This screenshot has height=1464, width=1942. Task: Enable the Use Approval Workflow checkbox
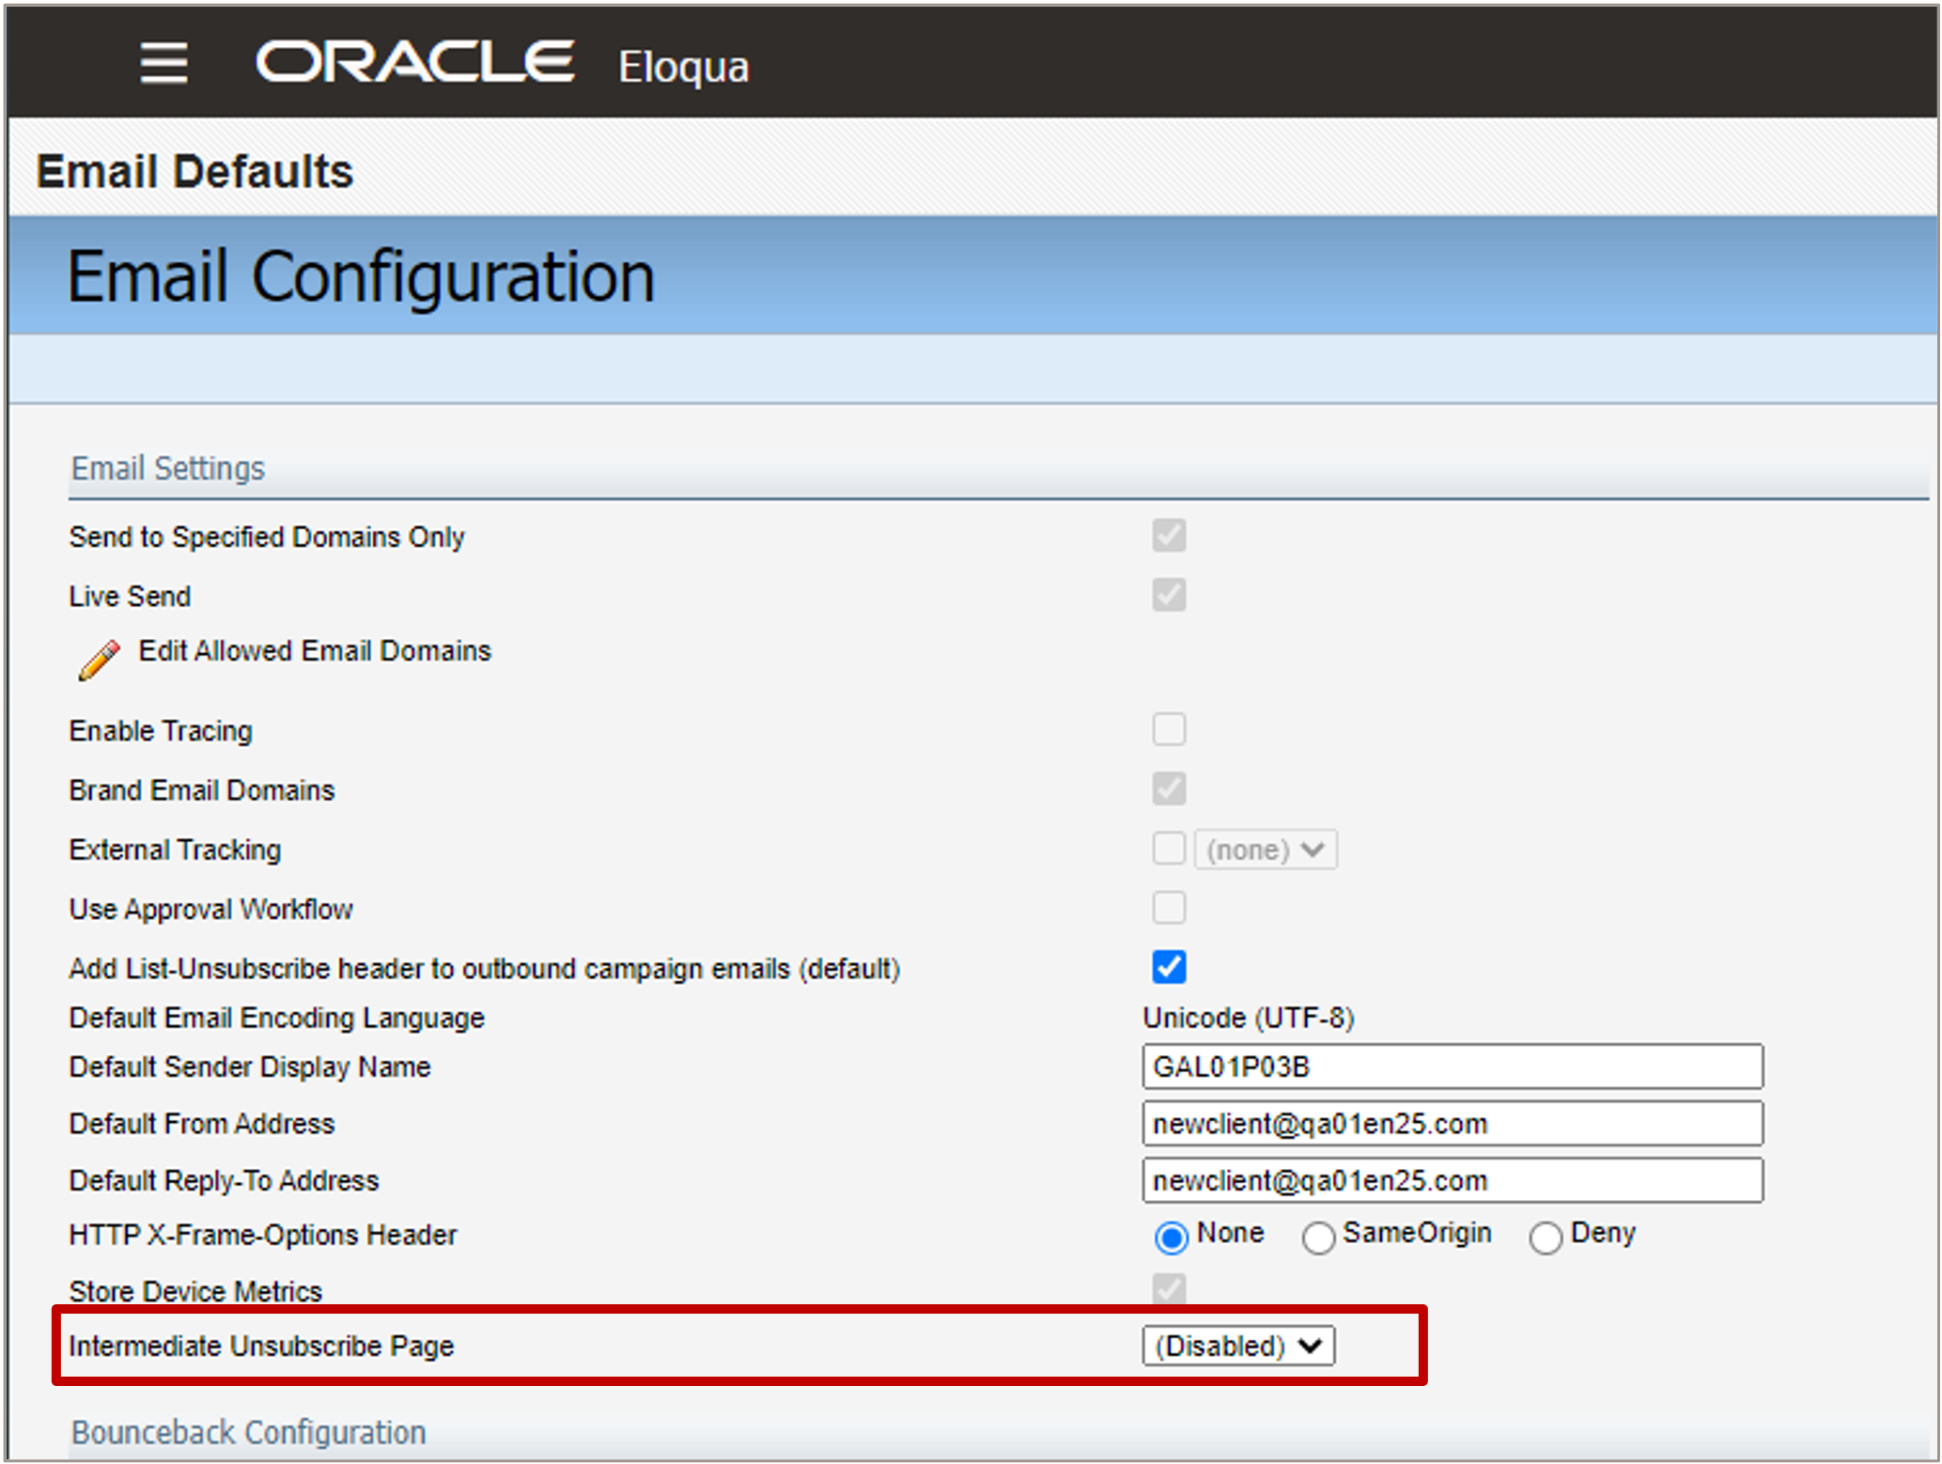tap(1169, 908)
